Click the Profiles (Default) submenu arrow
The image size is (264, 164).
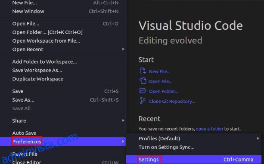click(x=258, y=138)
